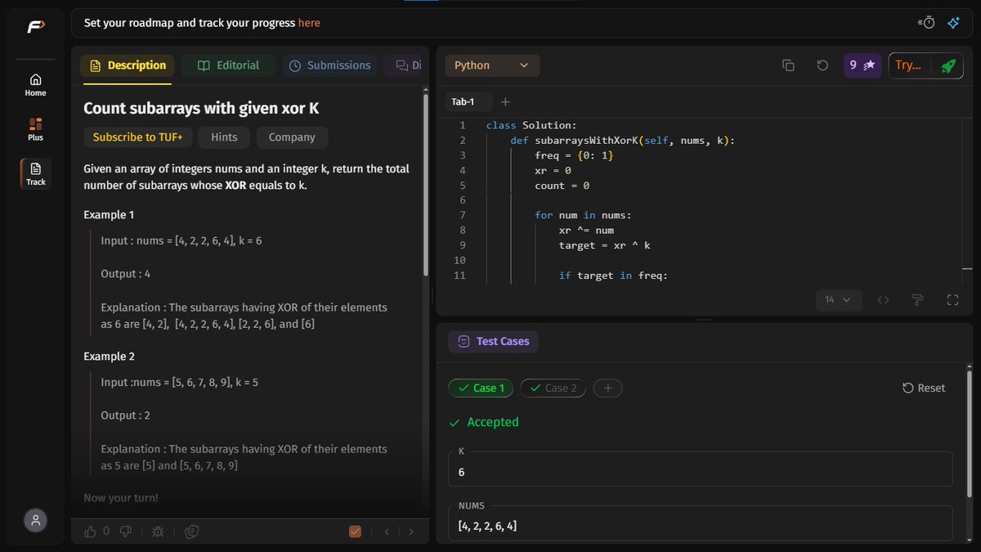Report a bug with the bug icon
Viewport: 981px width, 552px height.
pyautogui.click(x=158, y=532)
